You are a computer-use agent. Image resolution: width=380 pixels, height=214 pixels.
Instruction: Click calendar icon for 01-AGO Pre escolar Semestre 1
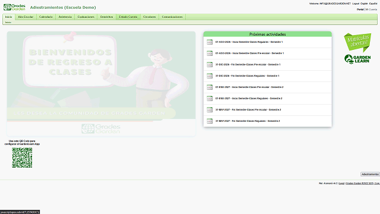coord(210,53)
